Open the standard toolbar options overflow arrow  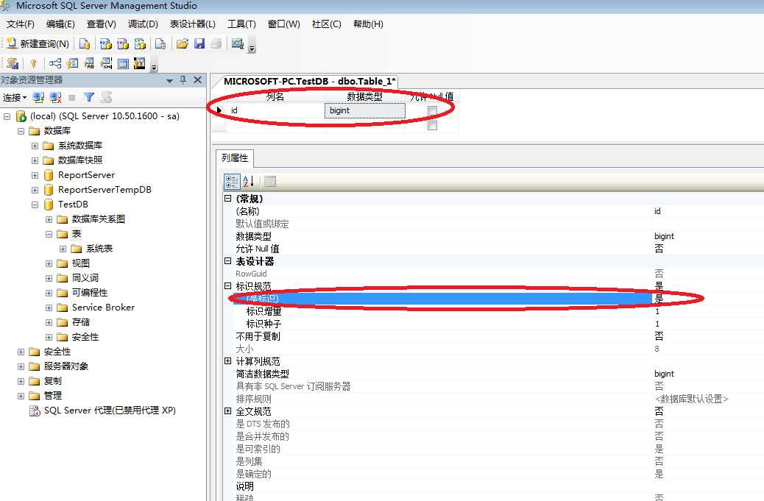pos(252,48)
